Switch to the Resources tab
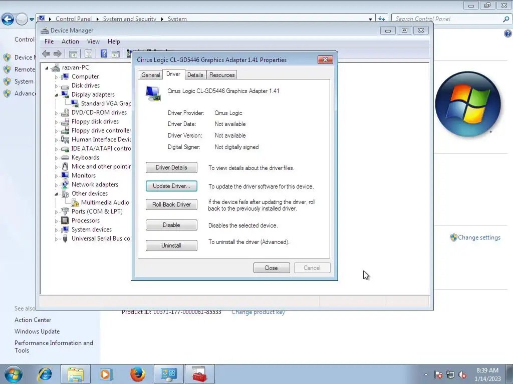The image size is (513, 384). click(x=222, y=75)
